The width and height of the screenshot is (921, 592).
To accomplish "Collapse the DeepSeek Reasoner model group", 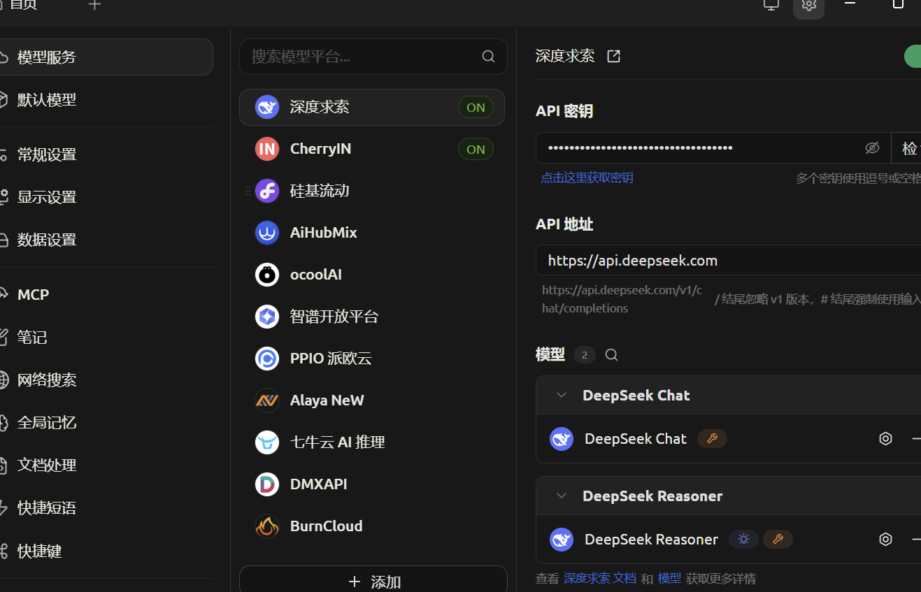I will [561, 496].
